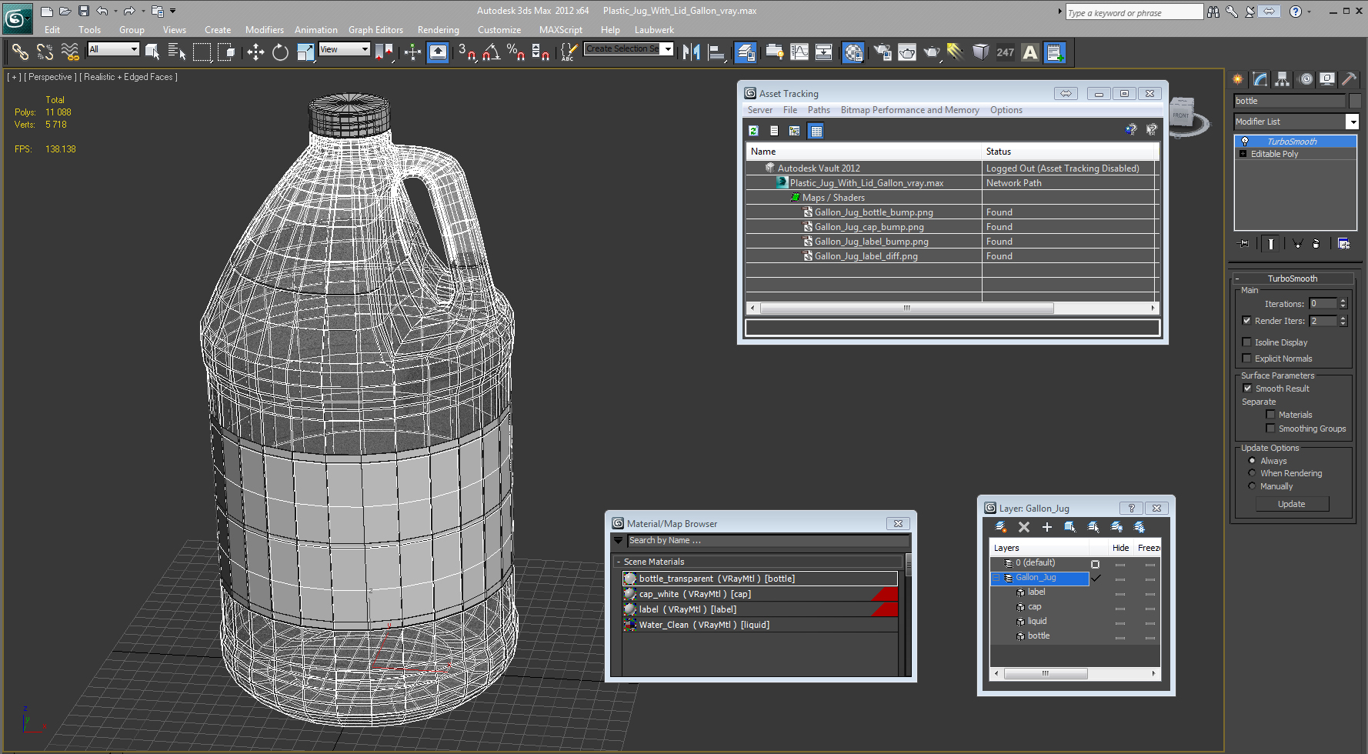Open the Manage Layers icon in toolbar
1368x754 pixels.
(746, 52)
